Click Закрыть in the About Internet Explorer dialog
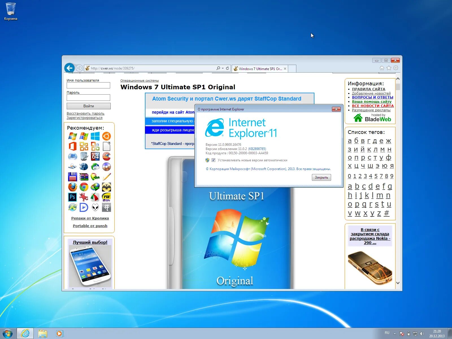 click(x=321, y=177)
